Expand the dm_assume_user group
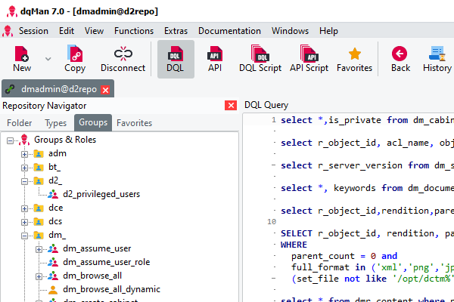 [39, 249]
